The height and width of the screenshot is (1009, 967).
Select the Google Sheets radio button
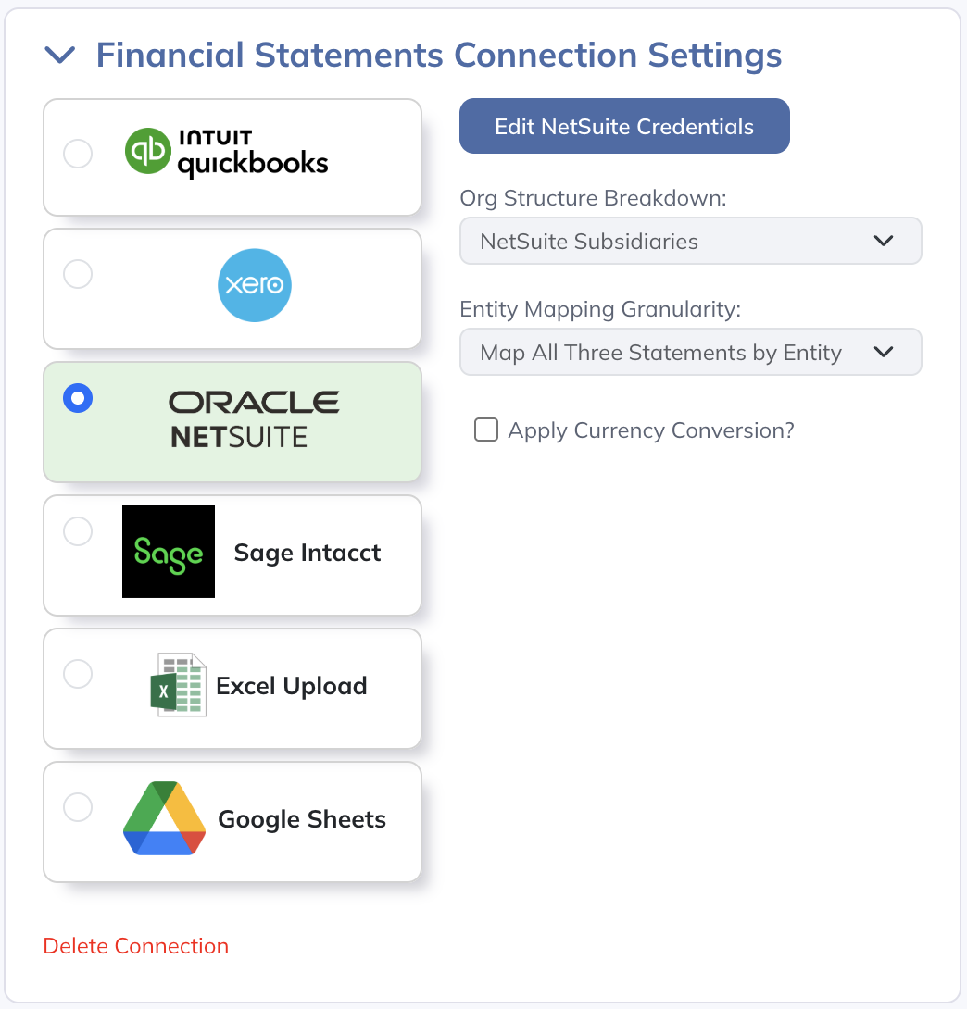78,807
